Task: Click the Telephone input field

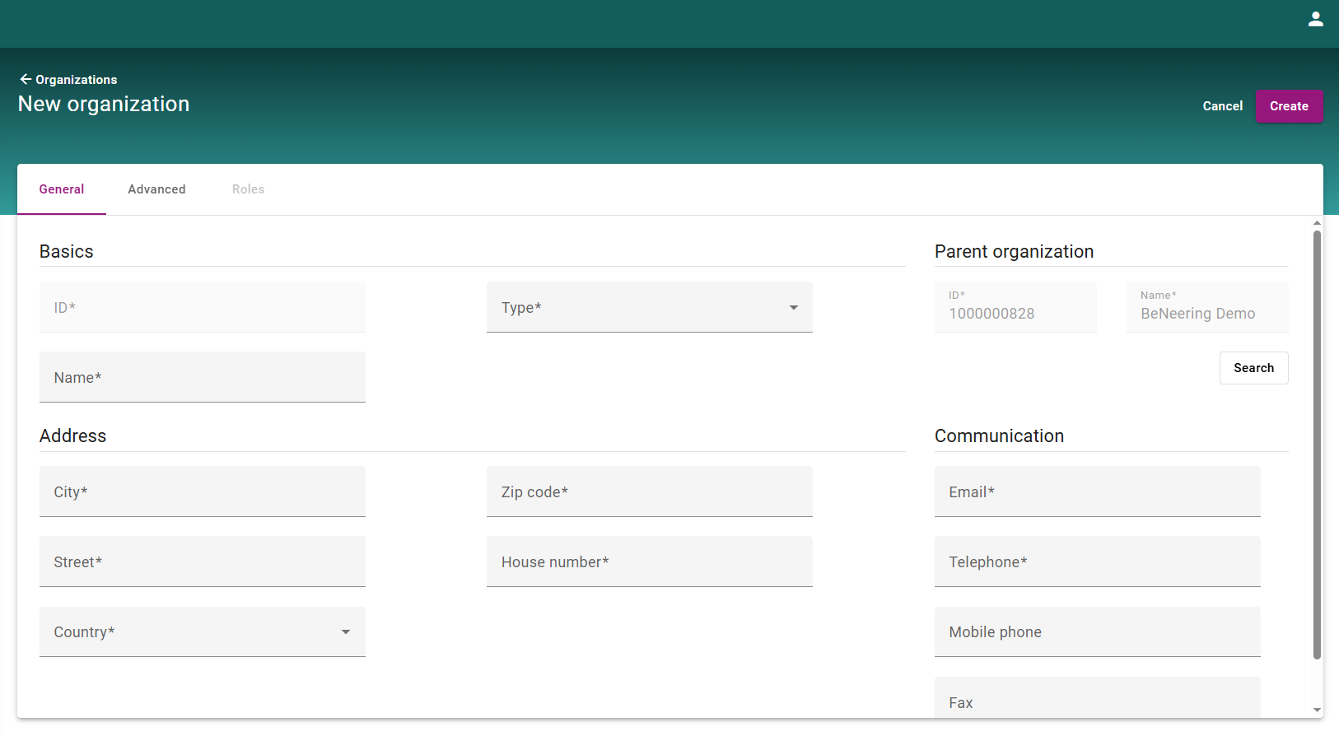Action: [x=1097, y=562]
